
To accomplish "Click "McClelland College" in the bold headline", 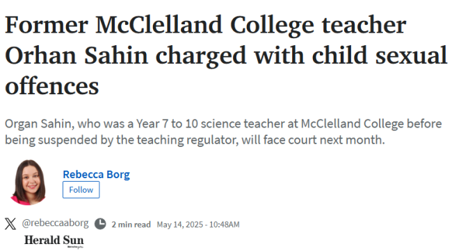I will (x=204, y=26).
